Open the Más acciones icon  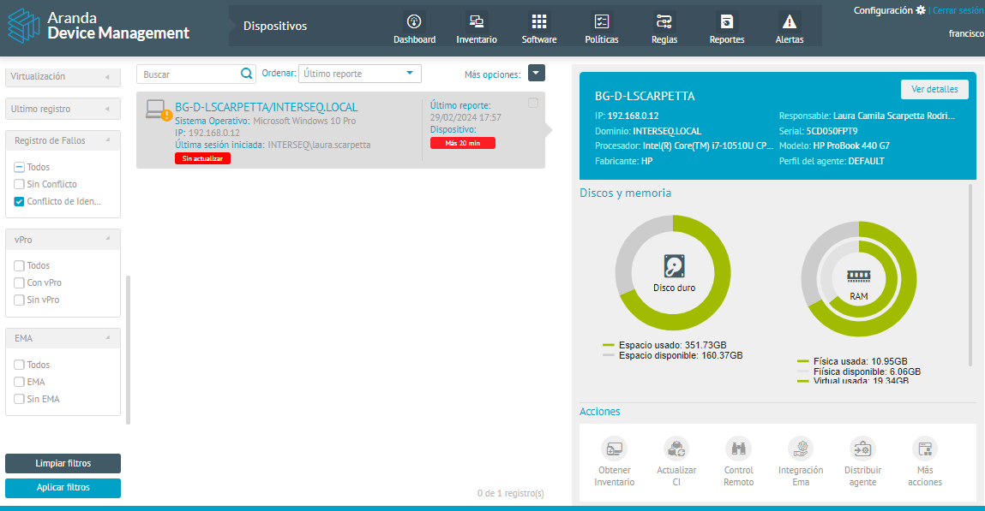(x=925, y=449)
